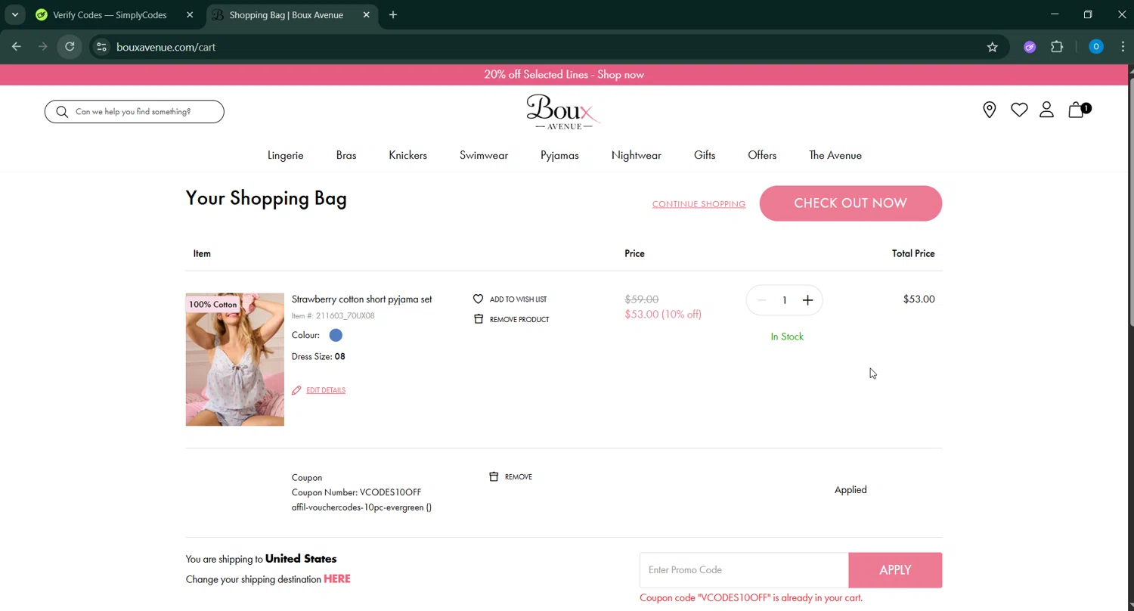Follow the Continue Shopping link
Screen dimensions: 1134x611
(699, 204)
